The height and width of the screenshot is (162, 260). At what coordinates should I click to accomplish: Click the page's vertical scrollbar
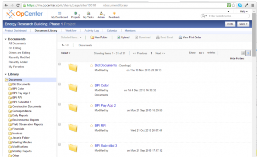[254, 33]
